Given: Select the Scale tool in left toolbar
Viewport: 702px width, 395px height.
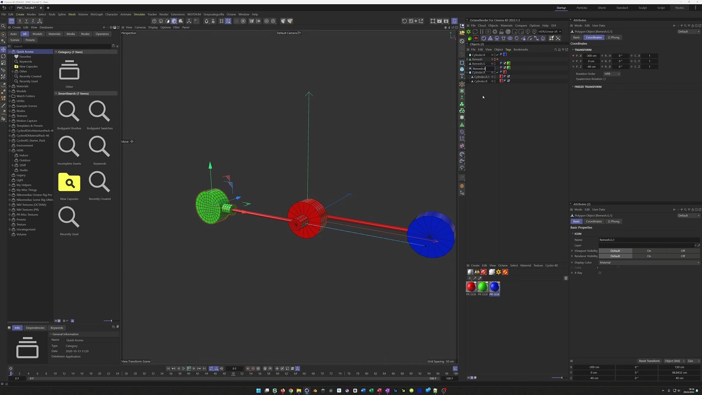Looking at the screenshot, I should (3, 63).
